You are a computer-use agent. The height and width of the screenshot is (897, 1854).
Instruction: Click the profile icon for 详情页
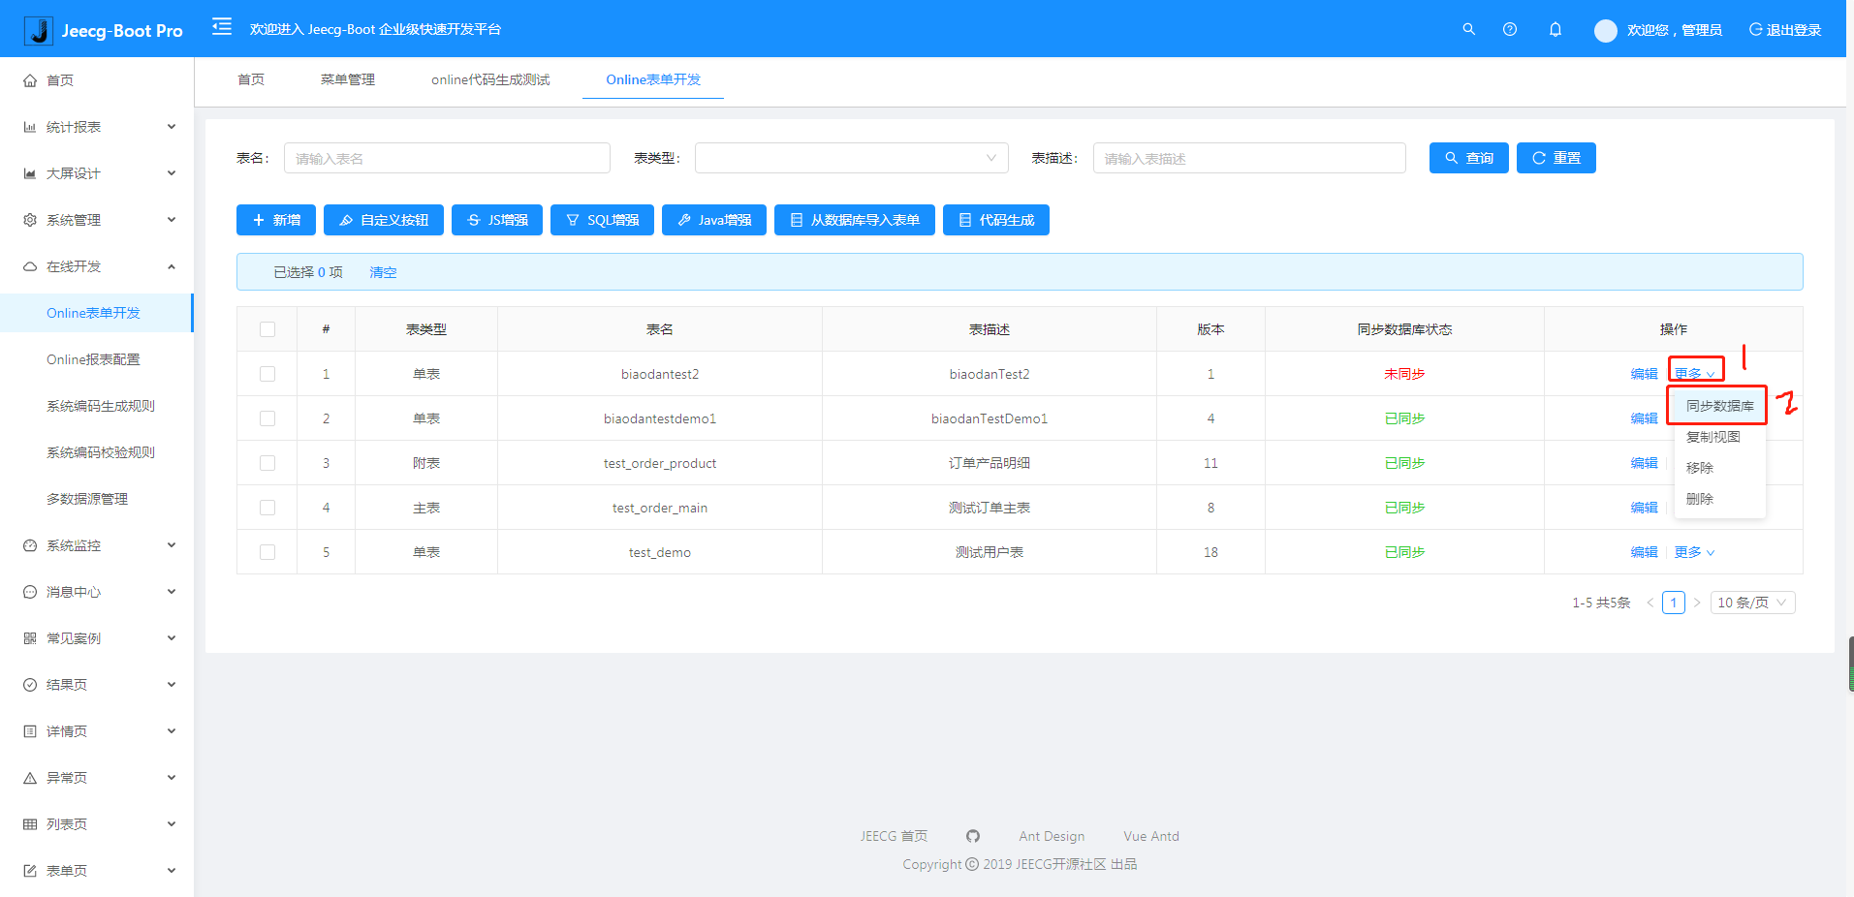pos(30,731)
